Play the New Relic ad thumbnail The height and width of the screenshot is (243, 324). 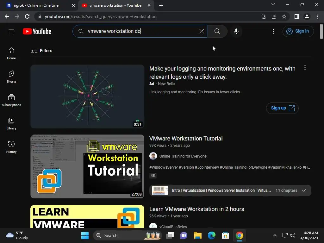pos(87,96)
